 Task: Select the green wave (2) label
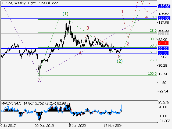coord(120,61)
